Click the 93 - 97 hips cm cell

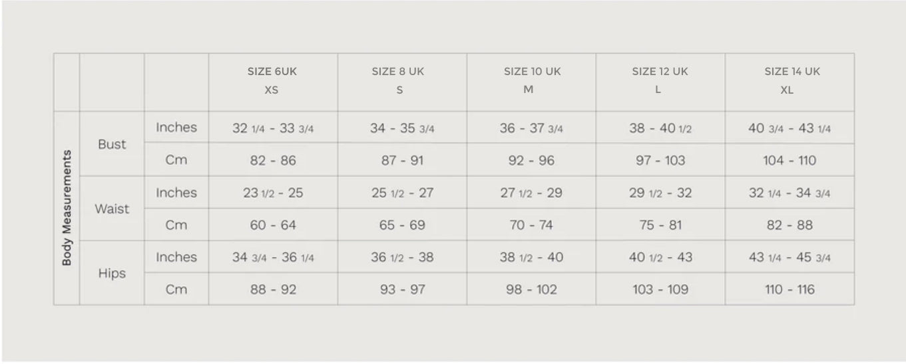402,290
